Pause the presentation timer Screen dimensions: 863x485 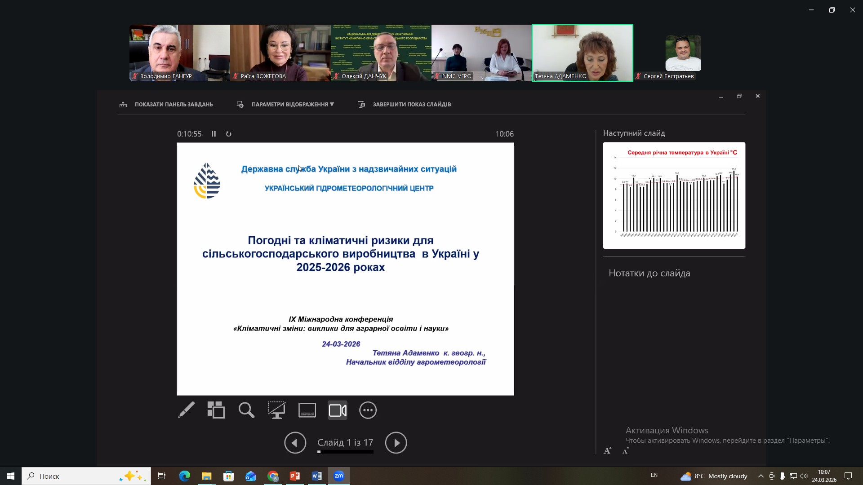[214, 134]
